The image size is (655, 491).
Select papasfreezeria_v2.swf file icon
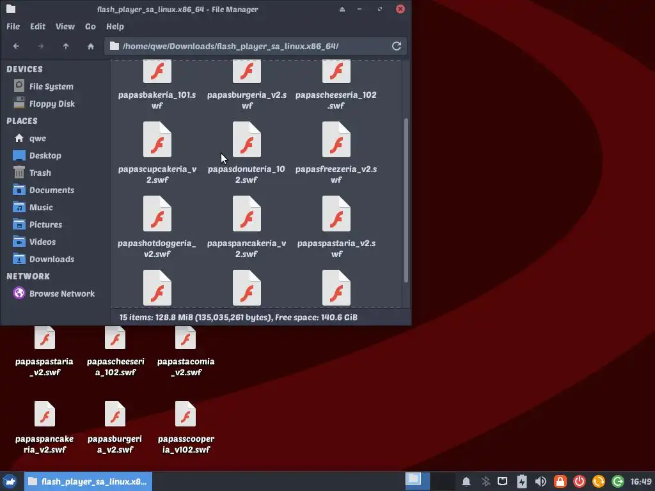[336, 139]
